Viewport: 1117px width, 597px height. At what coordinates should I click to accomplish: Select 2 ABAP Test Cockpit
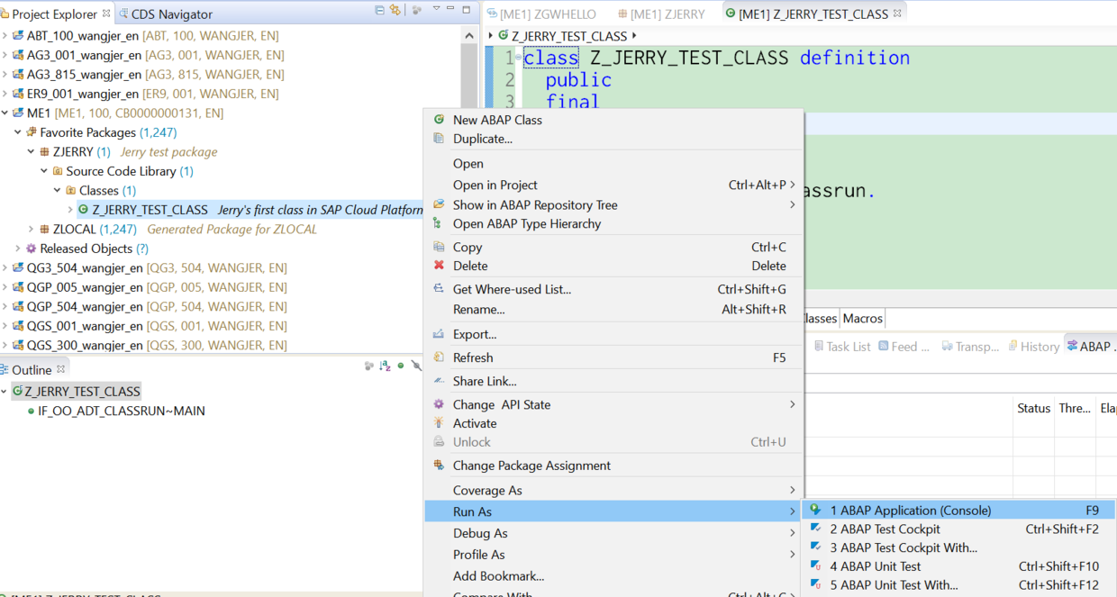point(959,529)
